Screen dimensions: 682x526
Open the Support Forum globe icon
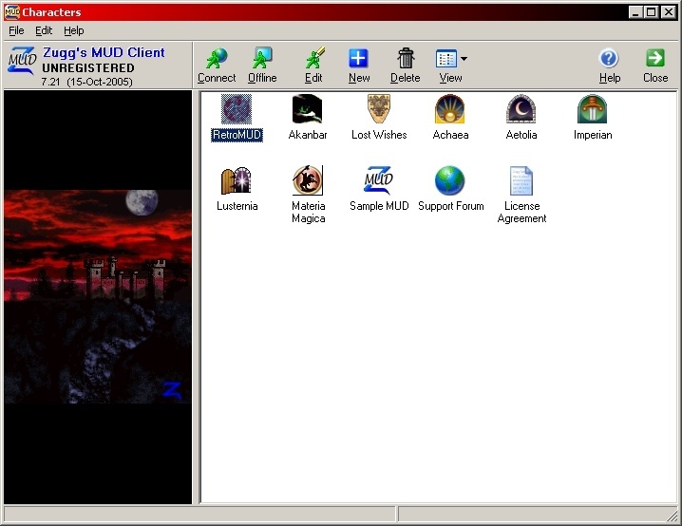(x=449, y=180)
